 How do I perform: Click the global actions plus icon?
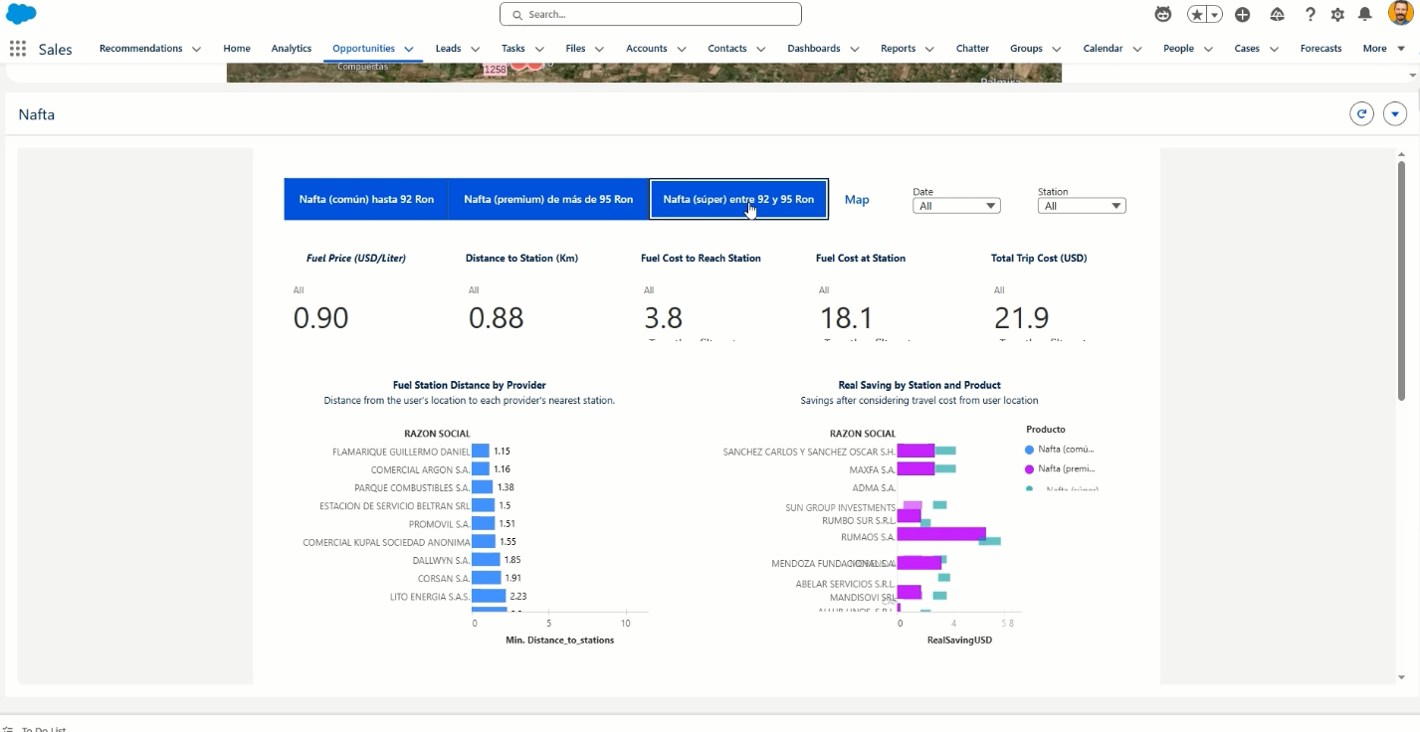pyautogui.click(x=1243, y=14)
